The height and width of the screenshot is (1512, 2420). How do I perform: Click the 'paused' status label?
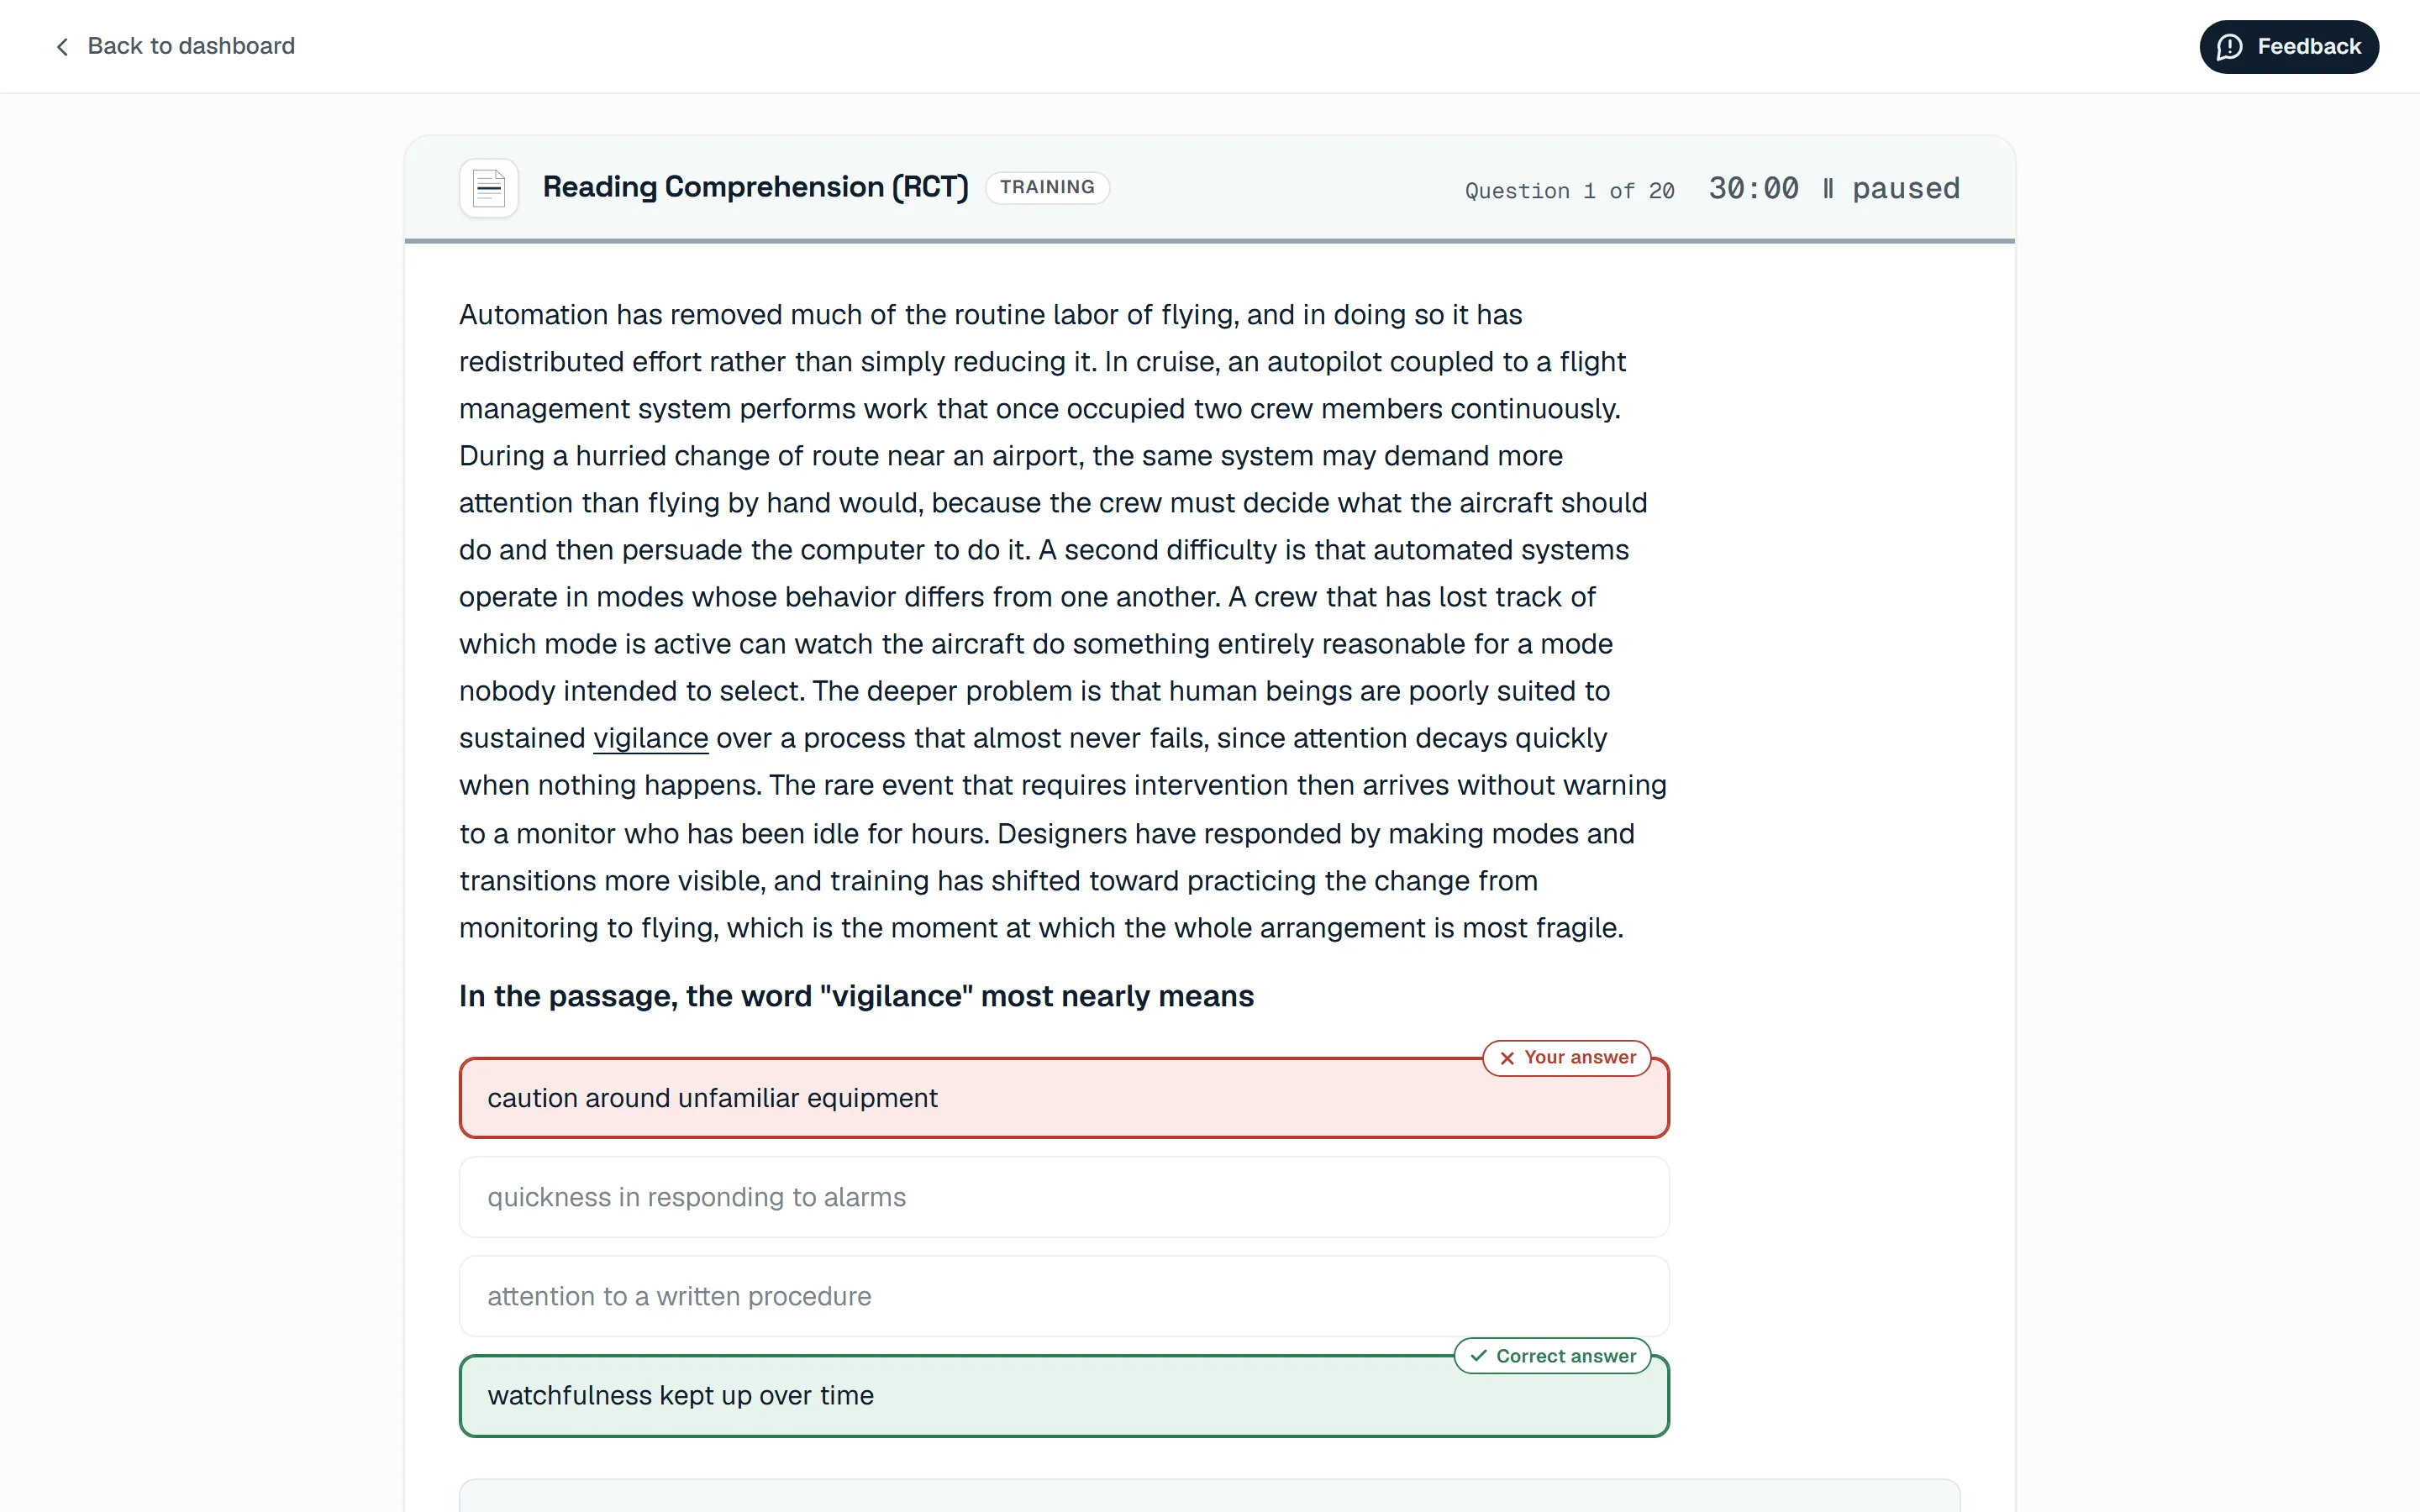pyautogui.click(x=1906, y=188)
